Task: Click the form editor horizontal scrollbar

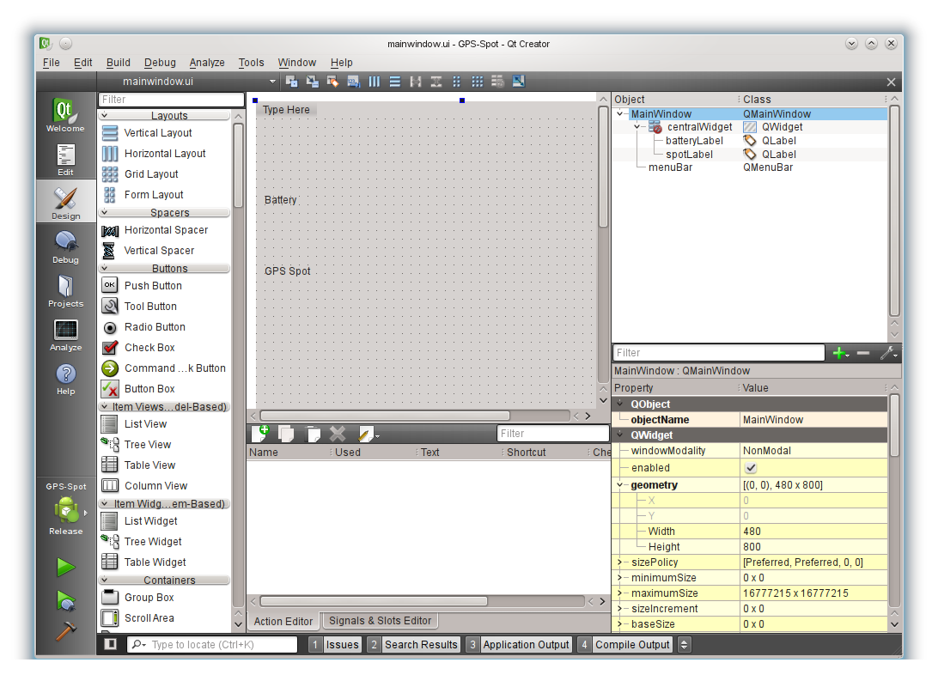Action: click(384, 416)
